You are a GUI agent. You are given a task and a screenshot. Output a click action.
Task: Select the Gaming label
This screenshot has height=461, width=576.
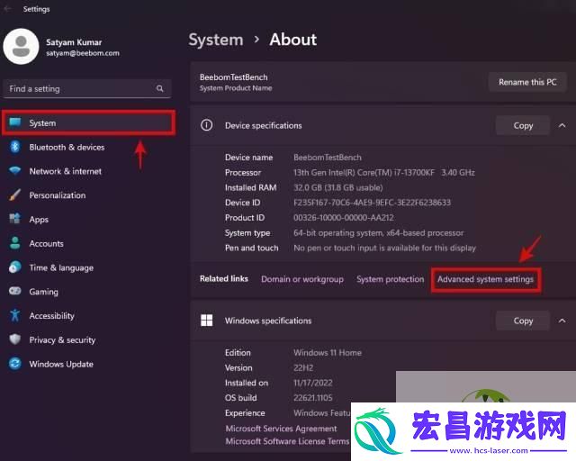click(x=44, y=293)
